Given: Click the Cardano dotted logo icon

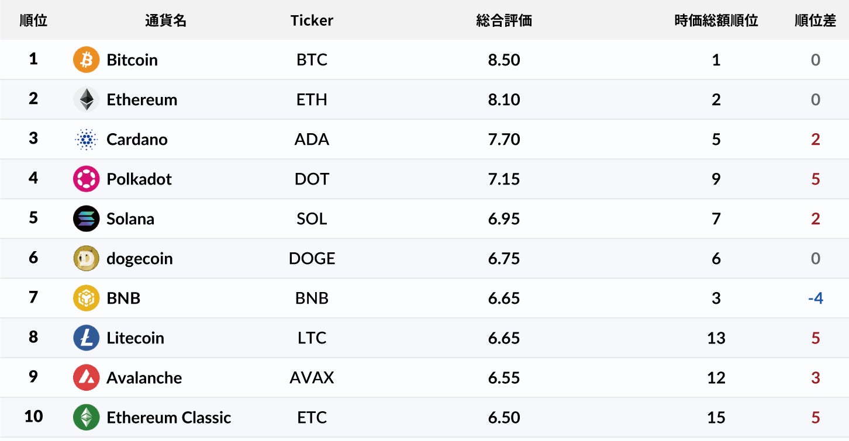Looking at the screenshot, I should (x=87, y=140).
